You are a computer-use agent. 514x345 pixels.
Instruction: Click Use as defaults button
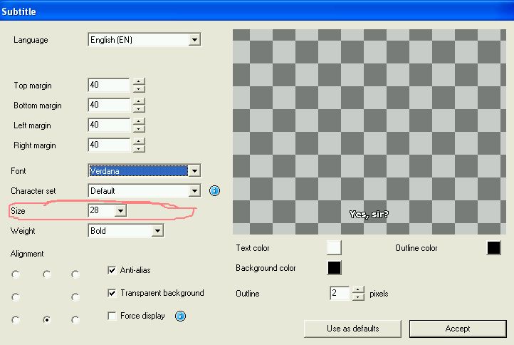coord(352,329)
